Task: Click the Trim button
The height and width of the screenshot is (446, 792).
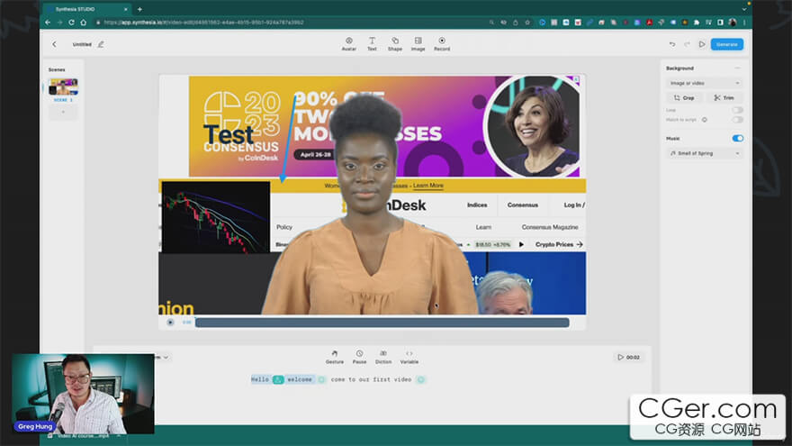Action: (724, 97)
